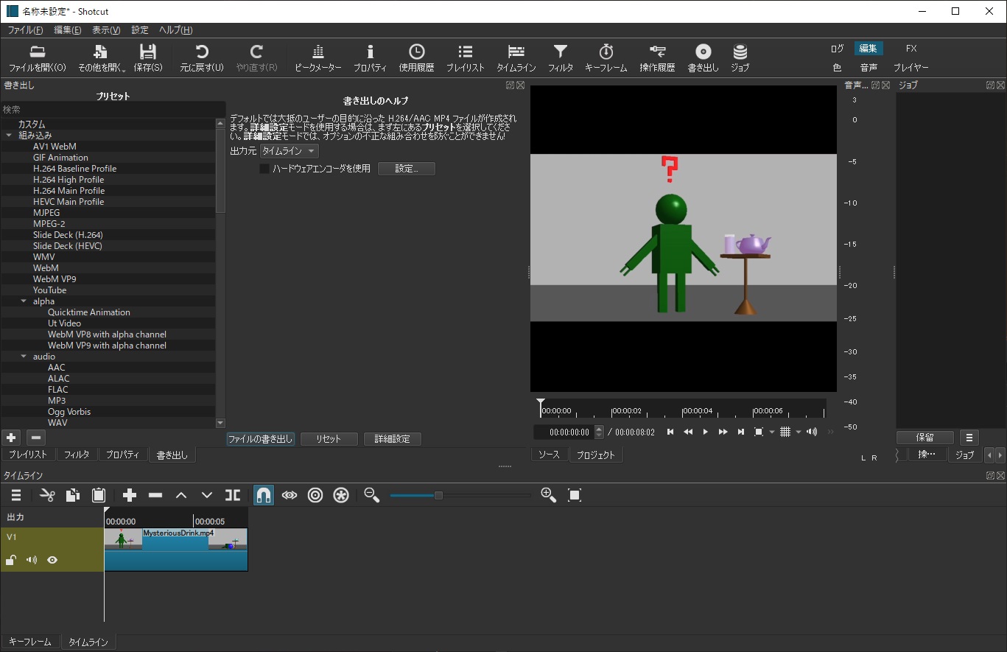Open 表示 menu
1007x652 pixels.
click(x=106, y=30)
